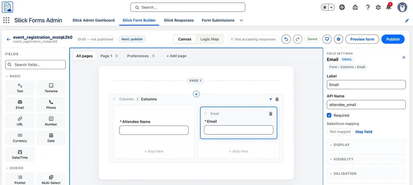Image resolution: width=413 pixels, height=185 pixels.
Task: Select the Page 1 tab
Action: (x=109, y=56)
